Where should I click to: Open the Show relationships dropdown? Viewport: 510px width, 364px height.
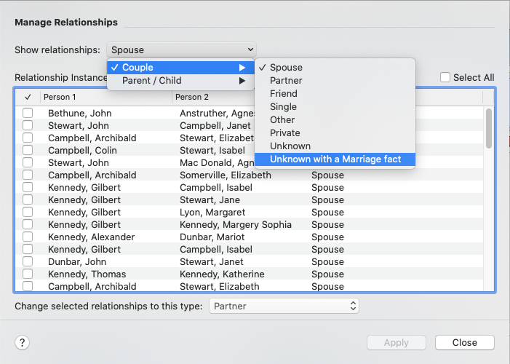pos(181,50)
